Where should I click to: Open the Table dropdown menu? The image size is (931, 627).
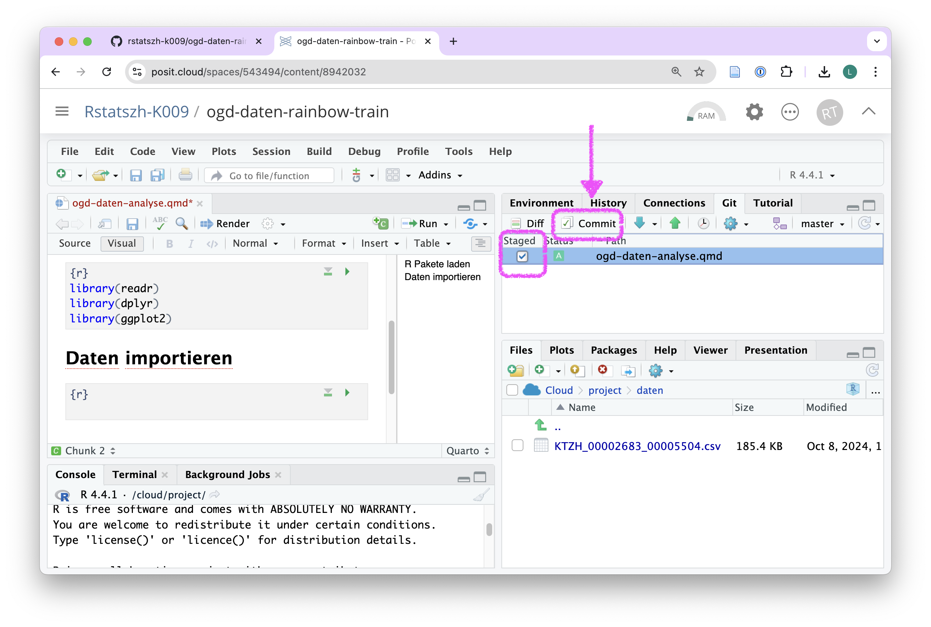(x=432, y=243)
